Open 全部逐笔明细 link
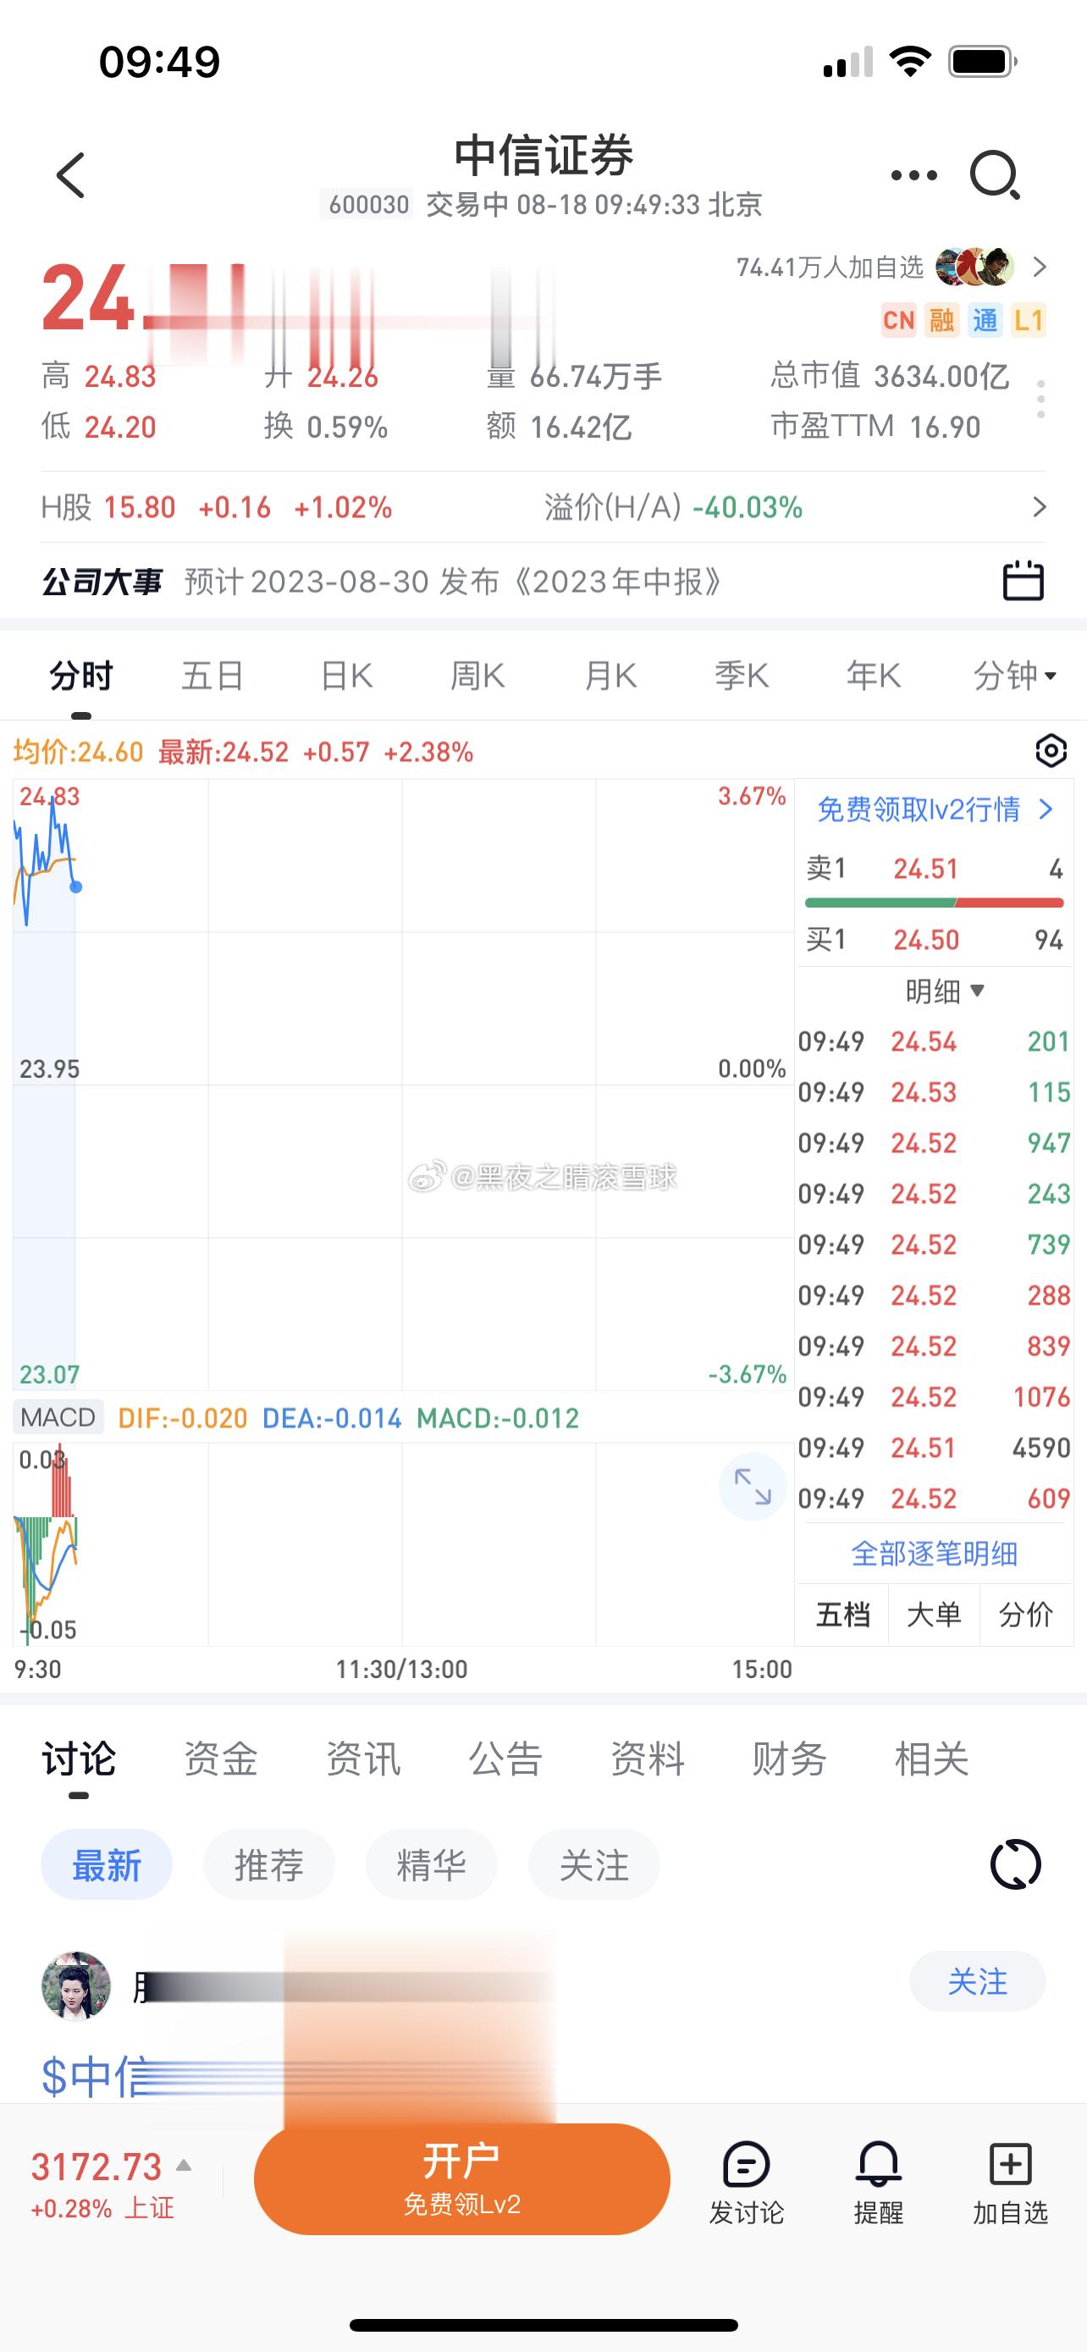1087x2352 pixels. coord(935,1553)
